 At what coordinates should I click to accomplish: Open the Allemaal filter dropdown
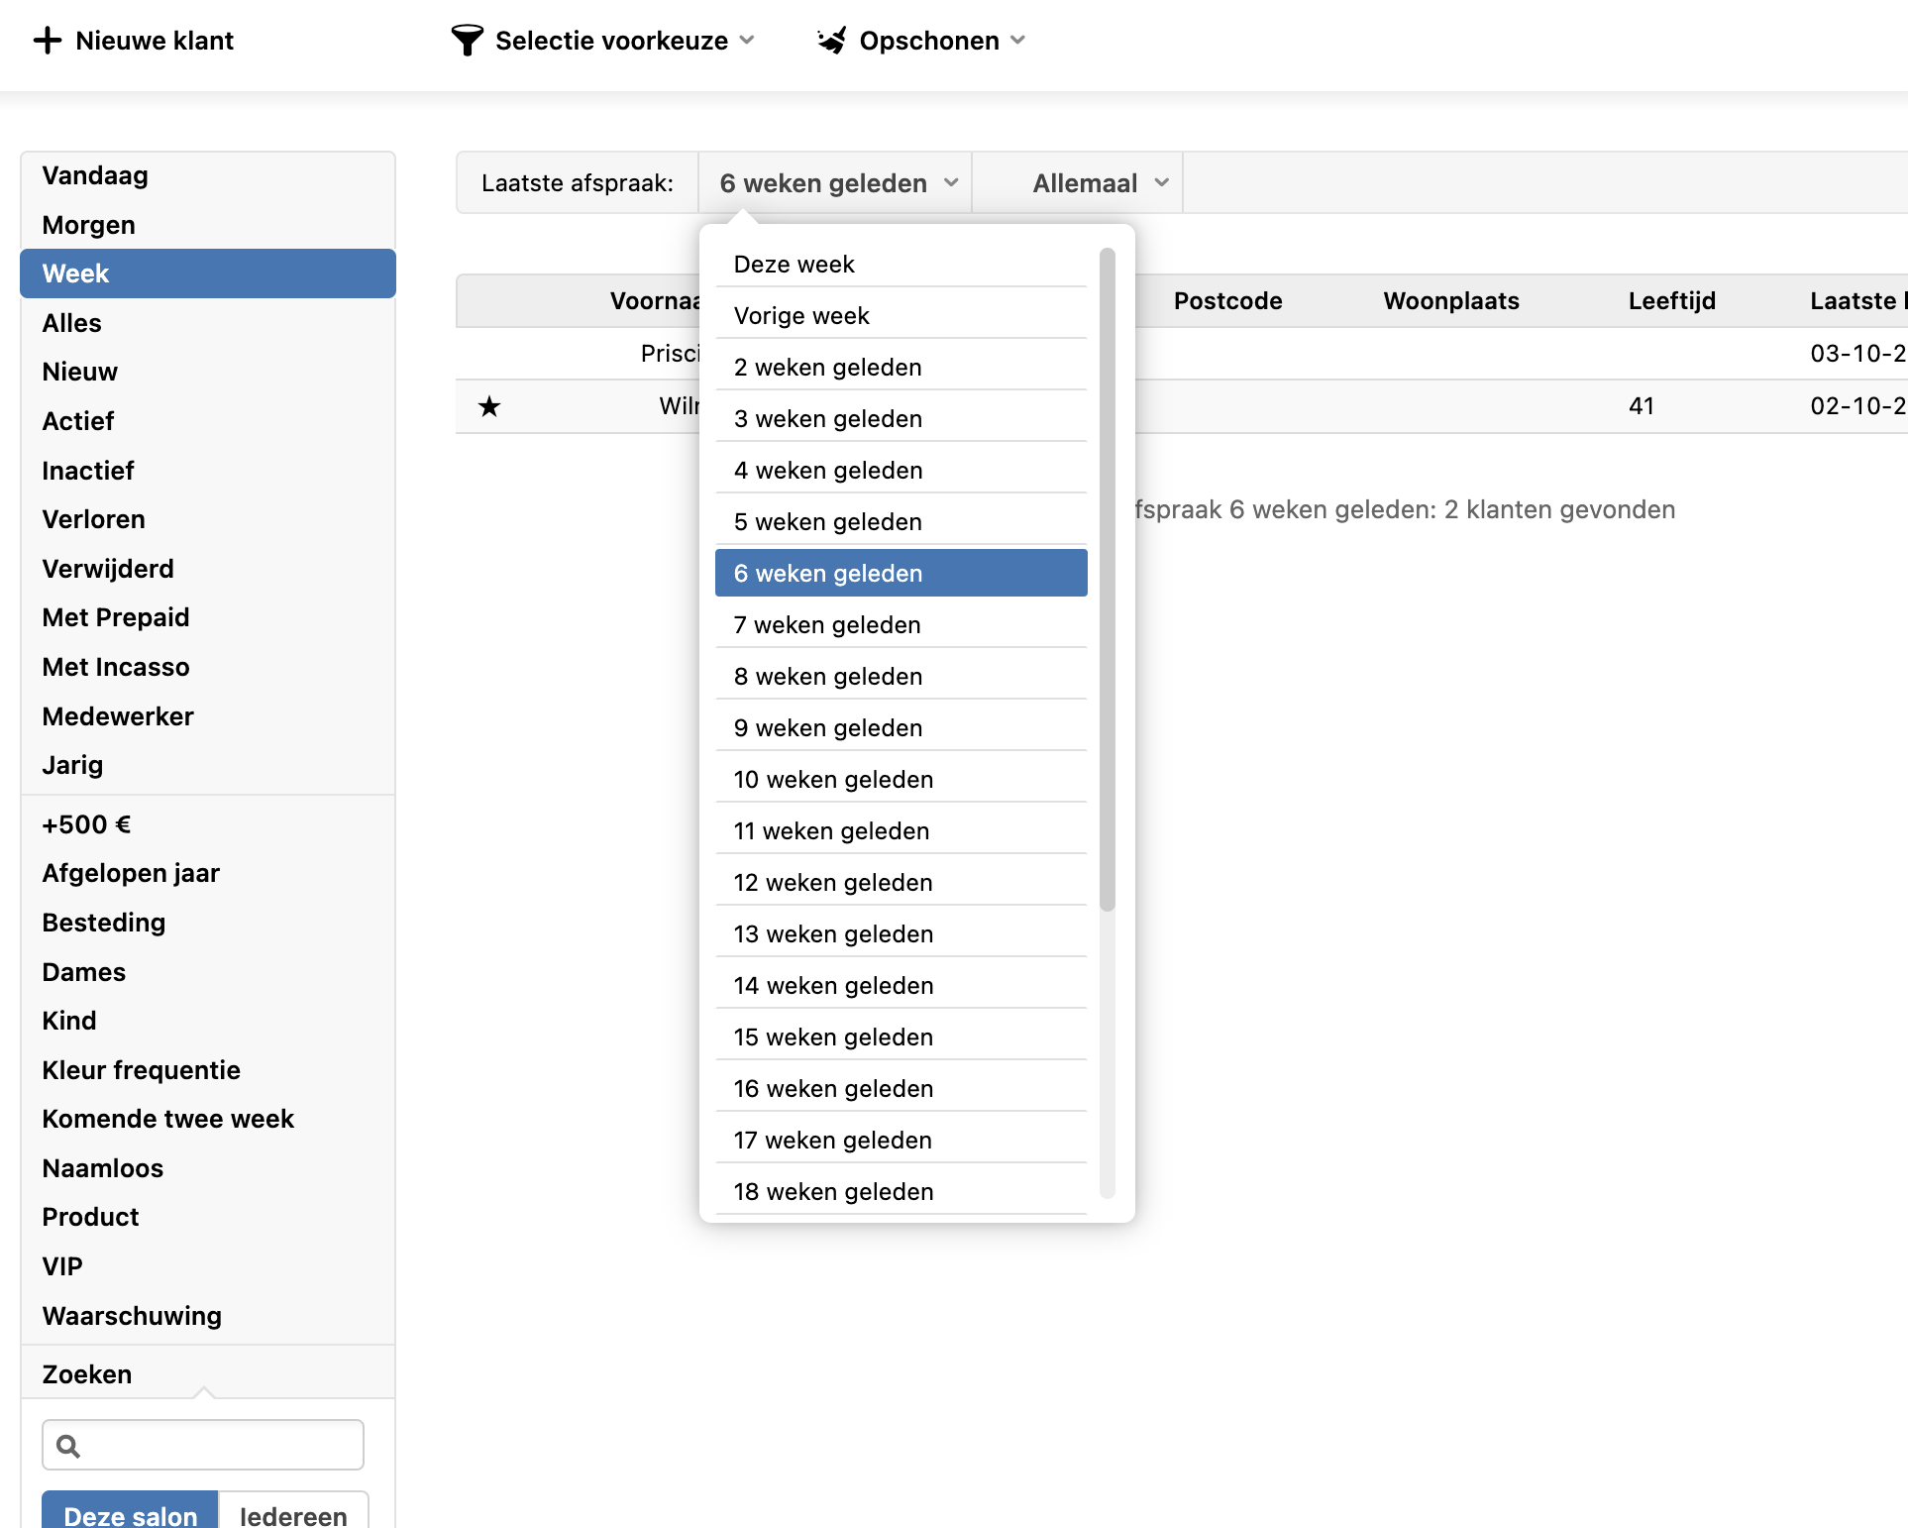[1085, 183]
